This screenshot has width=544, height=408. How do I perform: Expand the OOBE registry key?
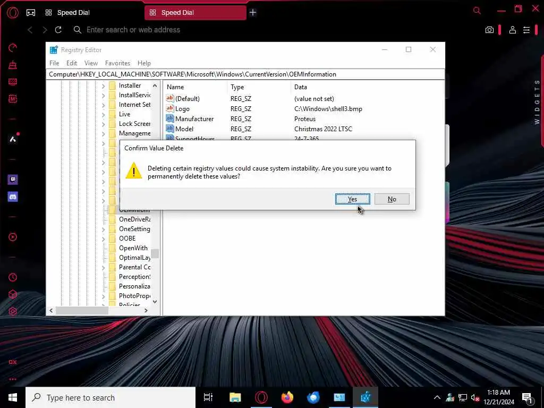click(104, 239)
